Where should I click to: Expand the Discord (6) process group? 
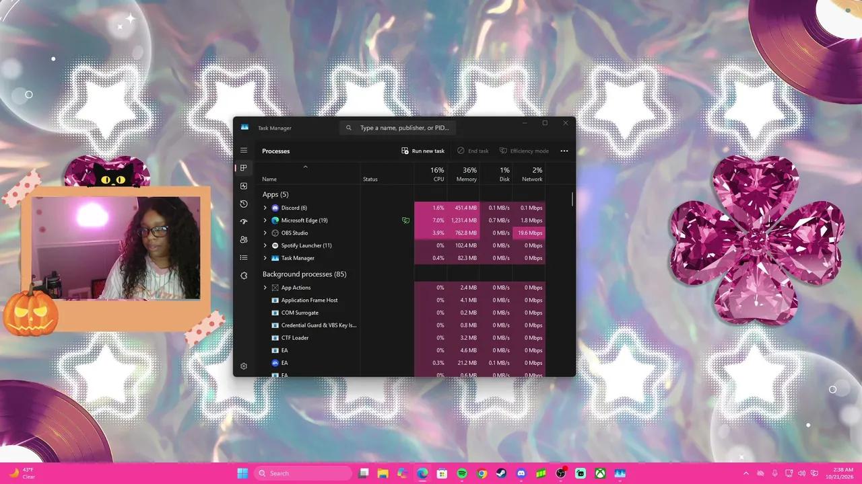(265, 208)
